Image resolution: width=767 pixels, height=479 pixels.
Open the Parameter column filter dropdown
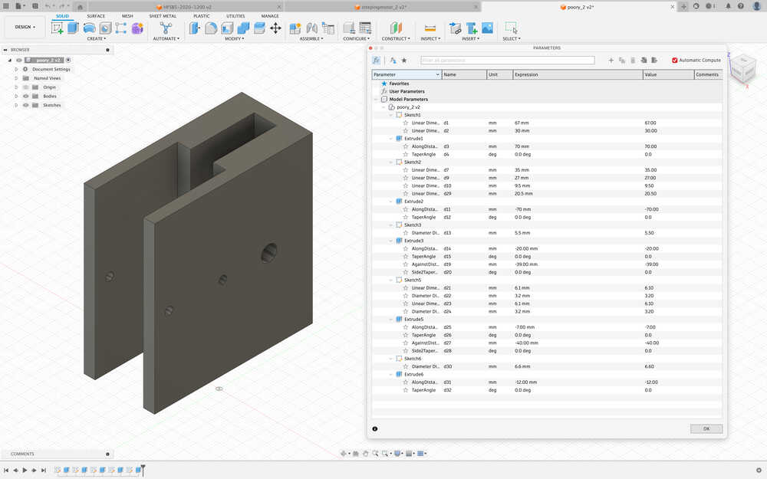click(x=437, y=75)
